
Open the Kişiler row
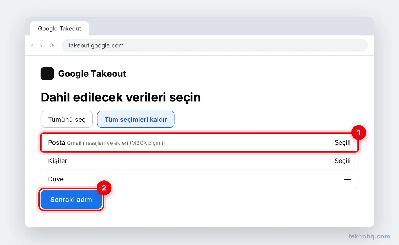(199, 161)
